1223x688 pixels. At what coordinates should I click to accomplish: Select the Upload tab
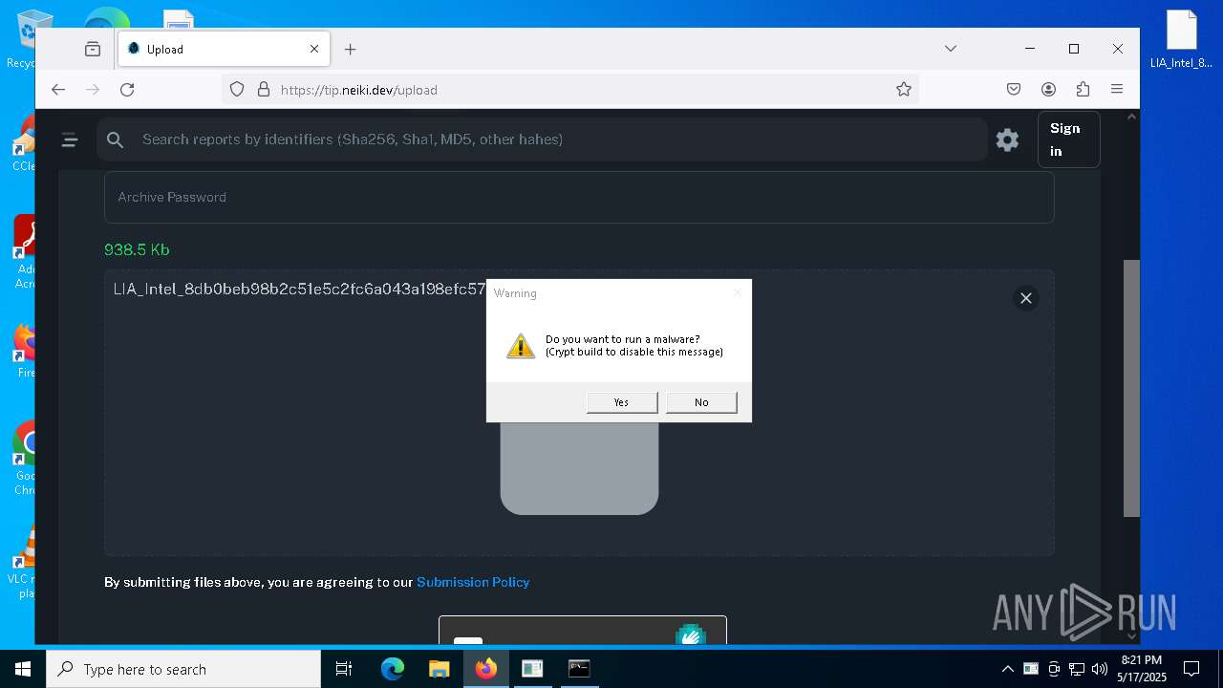[x=225, y=49]
